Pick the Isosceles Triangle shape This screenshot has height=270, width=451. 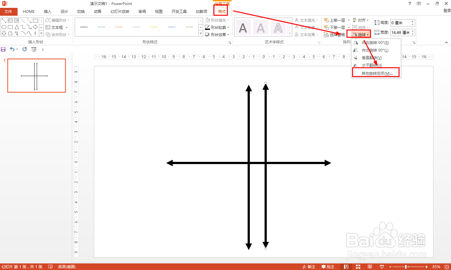17,27
